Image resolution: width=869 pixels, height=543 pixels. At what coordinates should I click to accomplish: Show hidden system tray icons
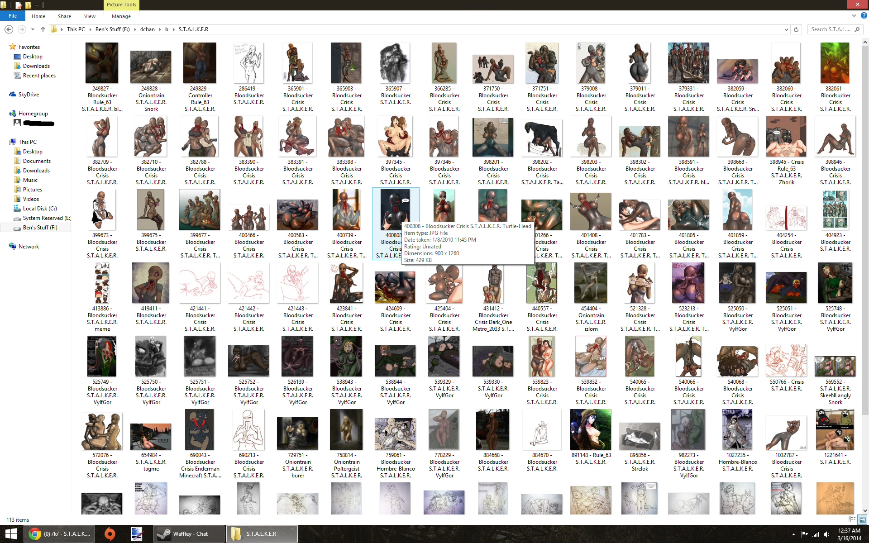tap(793, 534)
